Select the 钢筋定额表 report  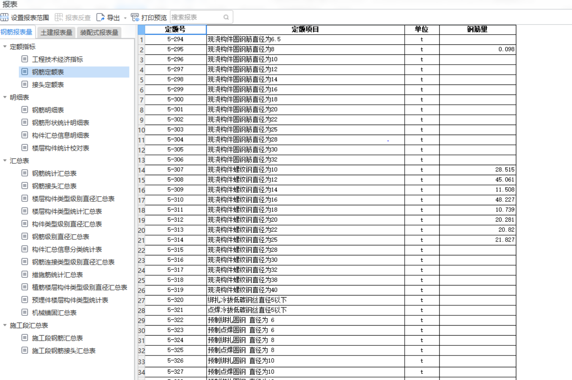48,72
